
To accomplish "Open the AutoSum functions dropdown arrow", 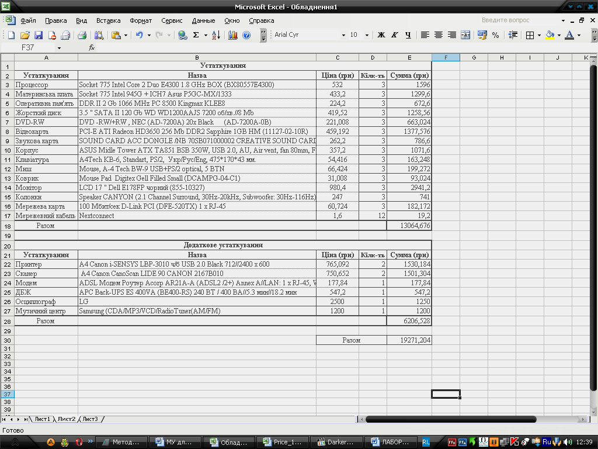I will 206,35.
